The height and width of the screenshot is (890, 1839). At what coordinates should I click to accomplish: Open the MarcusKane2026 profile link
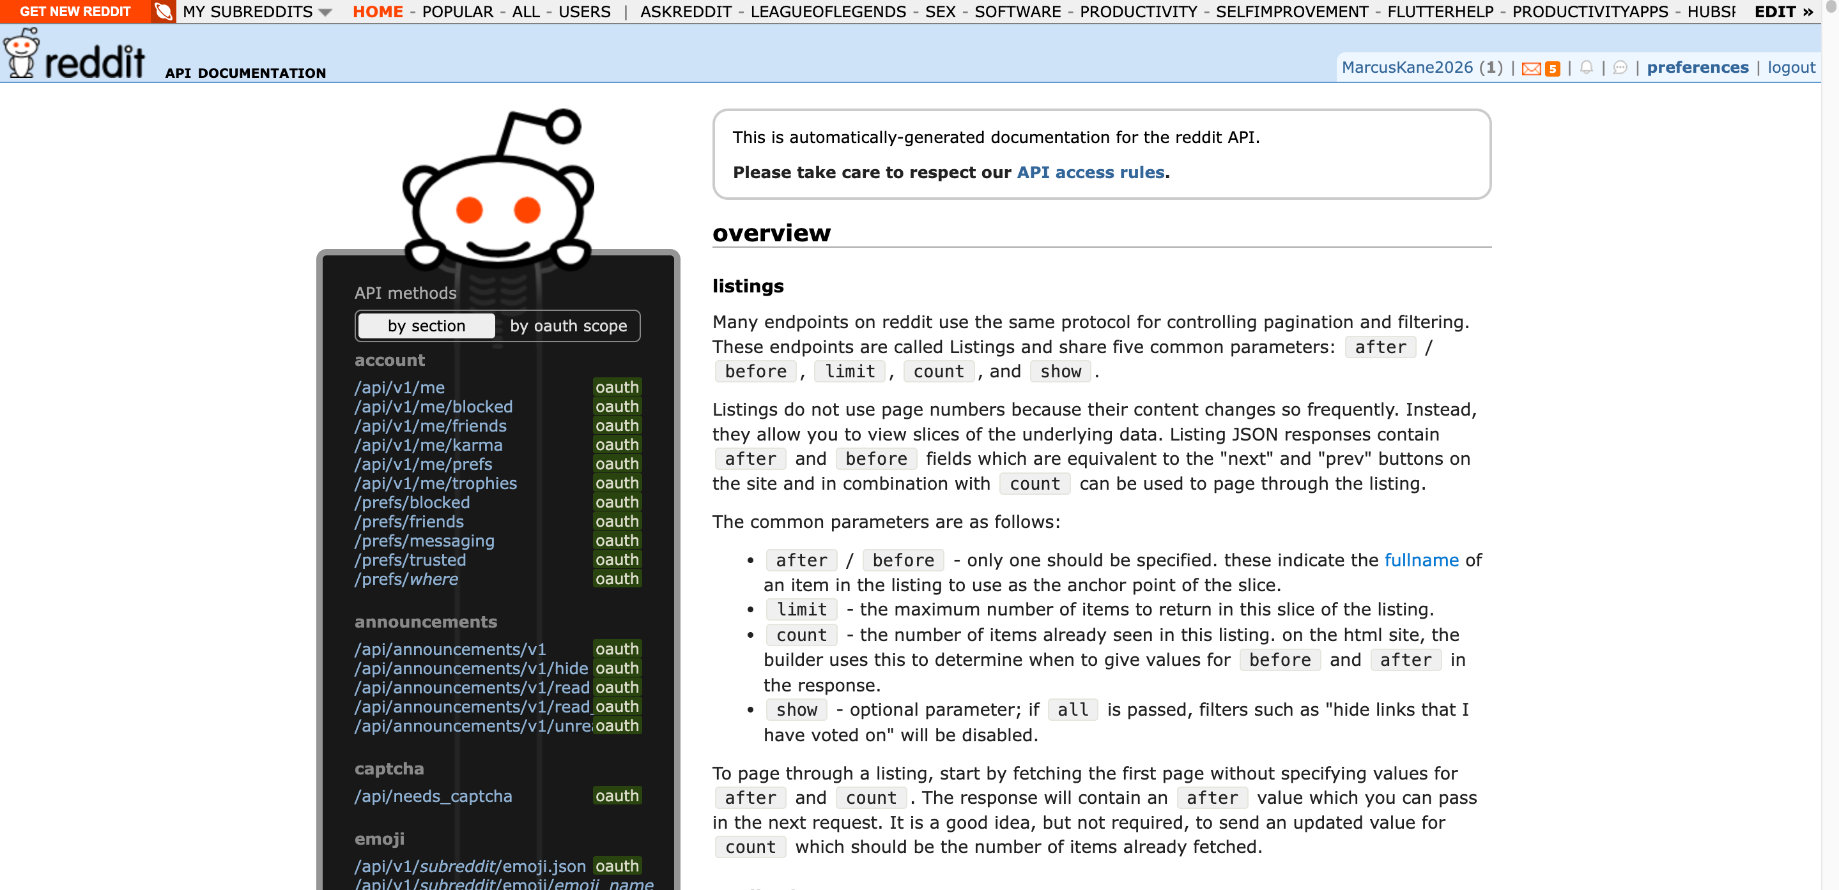[1407, 68]
